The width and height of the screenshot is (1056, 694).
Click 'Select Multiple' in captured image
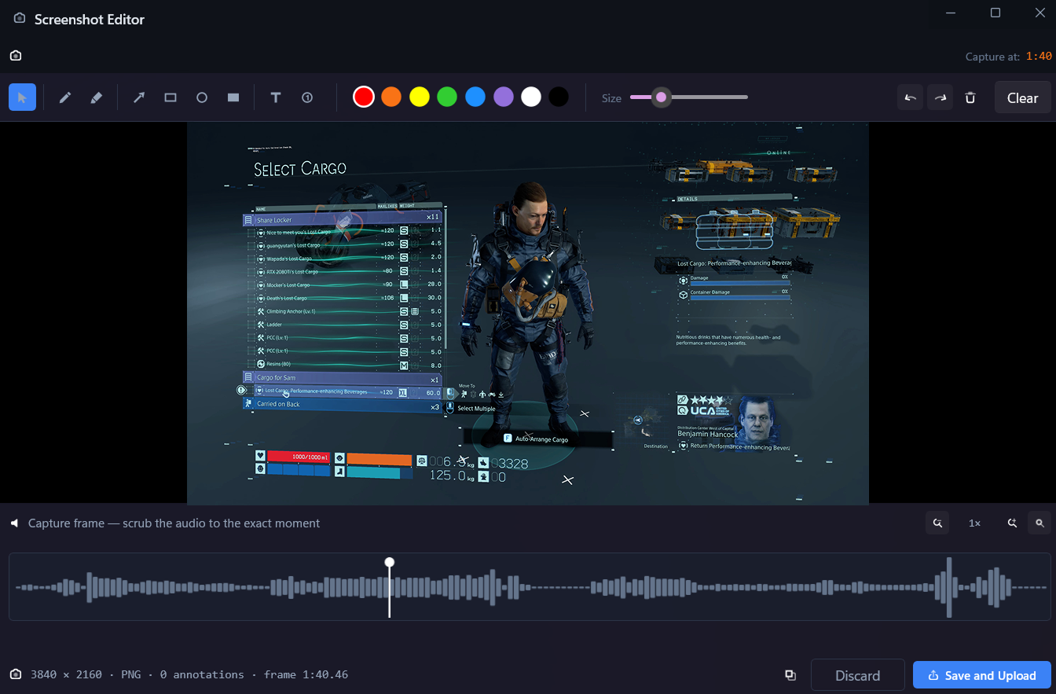pos(476,409)
